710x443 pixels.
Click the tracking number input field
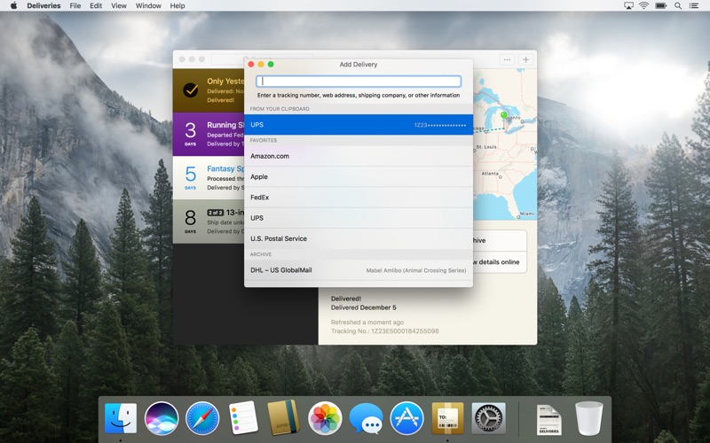(x=359, y=82)
